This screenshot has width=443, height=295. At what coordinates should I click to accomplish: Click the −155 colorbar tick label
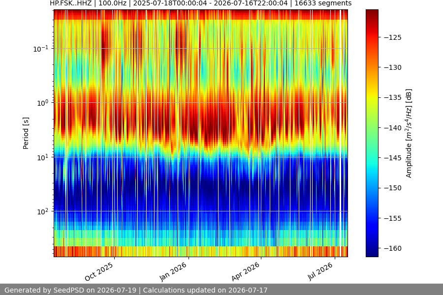pyautogui.click(x=392, y=218)
